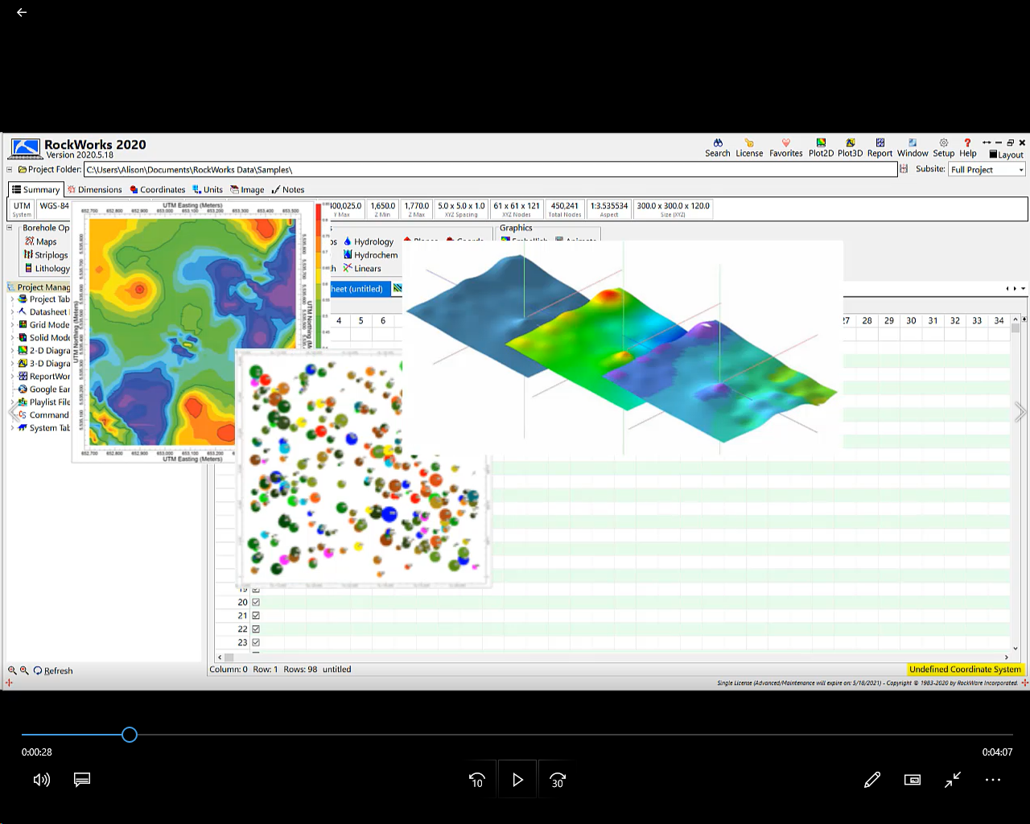Switch to the Dimensions tab
This screenshot has height=824, width=1030.
pos(95,190)
